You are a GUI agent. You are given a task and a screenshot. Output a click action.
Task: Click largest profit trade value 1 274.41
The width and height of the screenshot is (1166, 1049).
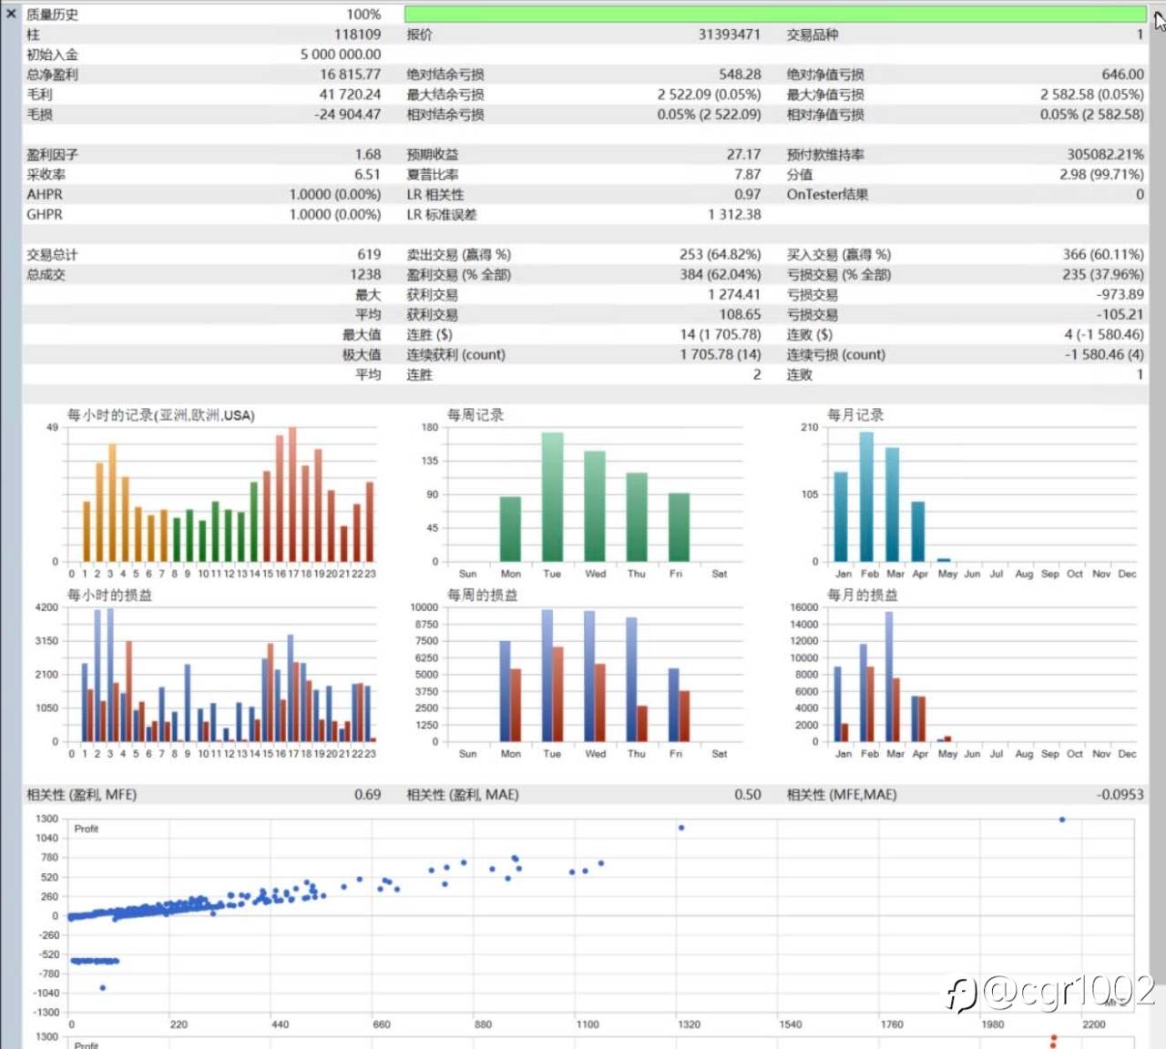pos(734,295)
